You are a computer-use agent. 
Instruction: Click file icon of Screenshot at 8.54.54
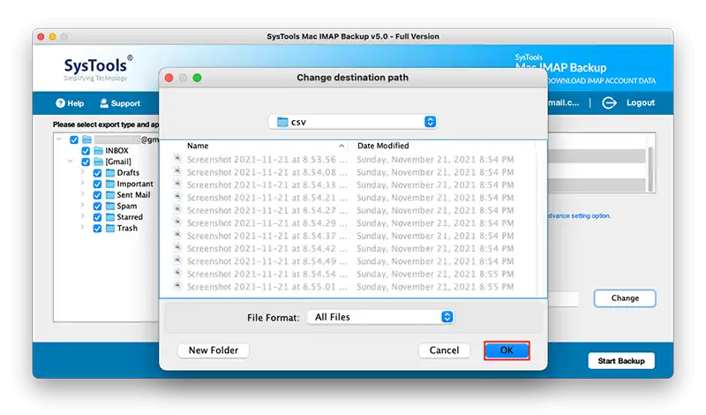click(x=177, y=273)
